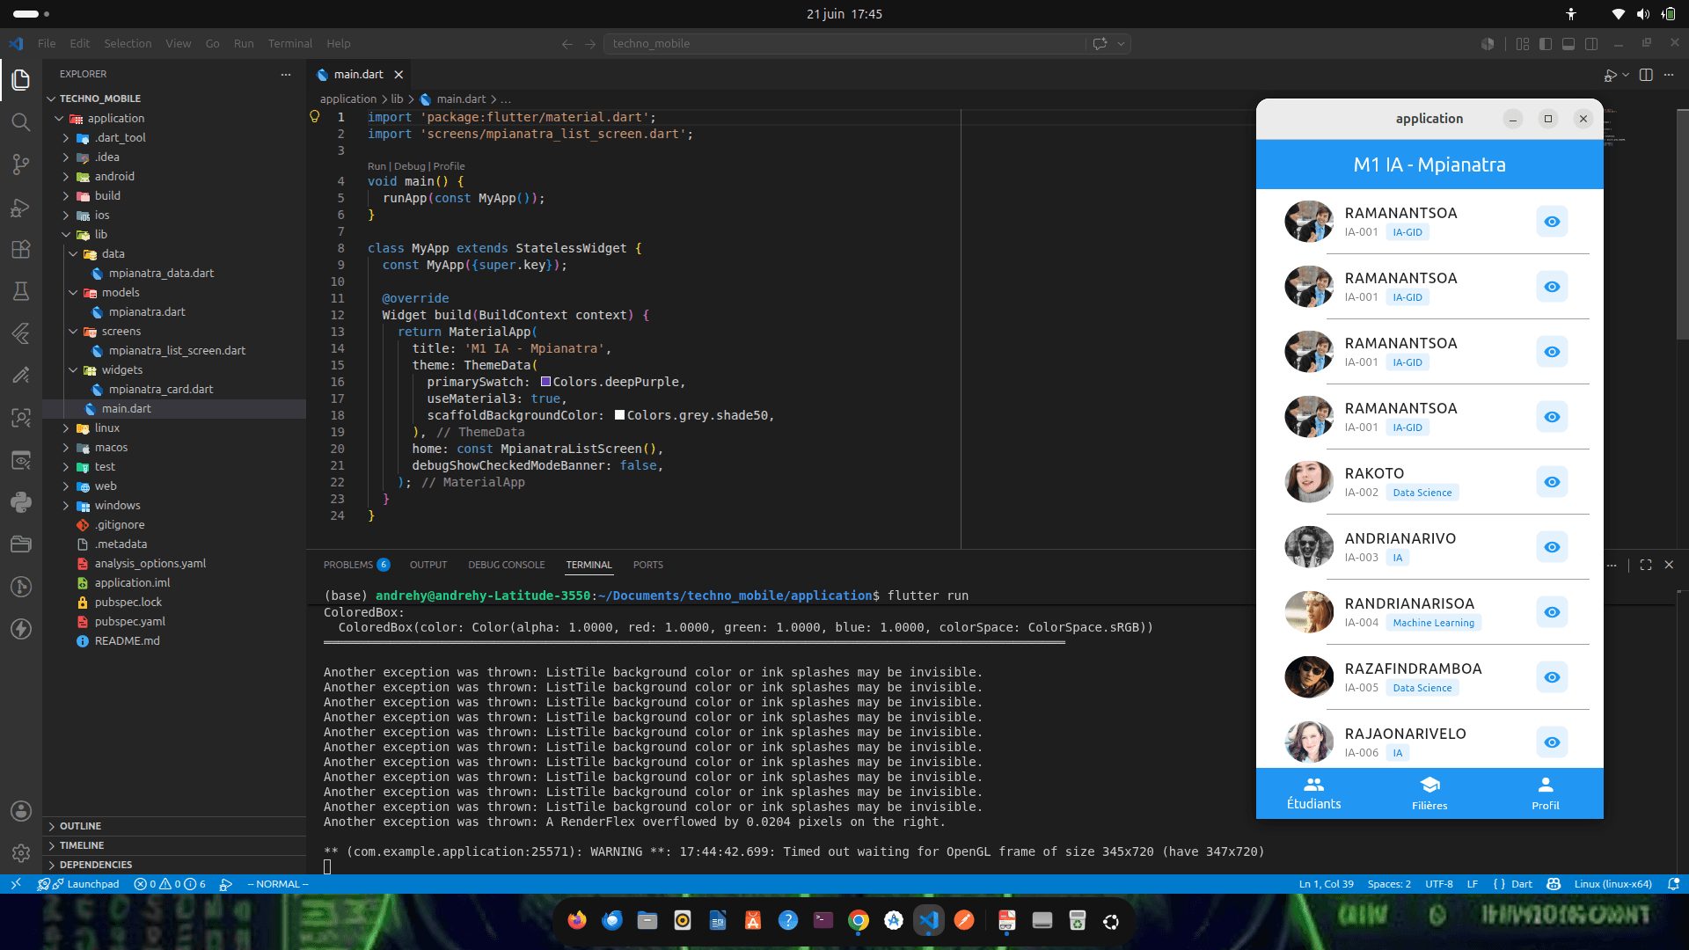
Task: Click the eye icon for RAJAONARIVELO
Action: pyautogui.click(x=1552, y=742)
